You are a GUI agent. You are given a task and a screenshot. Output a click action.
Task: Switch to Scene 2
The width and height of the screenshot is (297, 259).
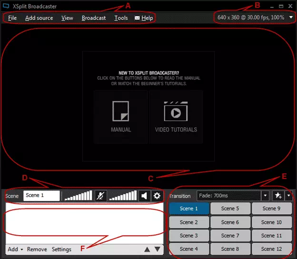(189, 222)
